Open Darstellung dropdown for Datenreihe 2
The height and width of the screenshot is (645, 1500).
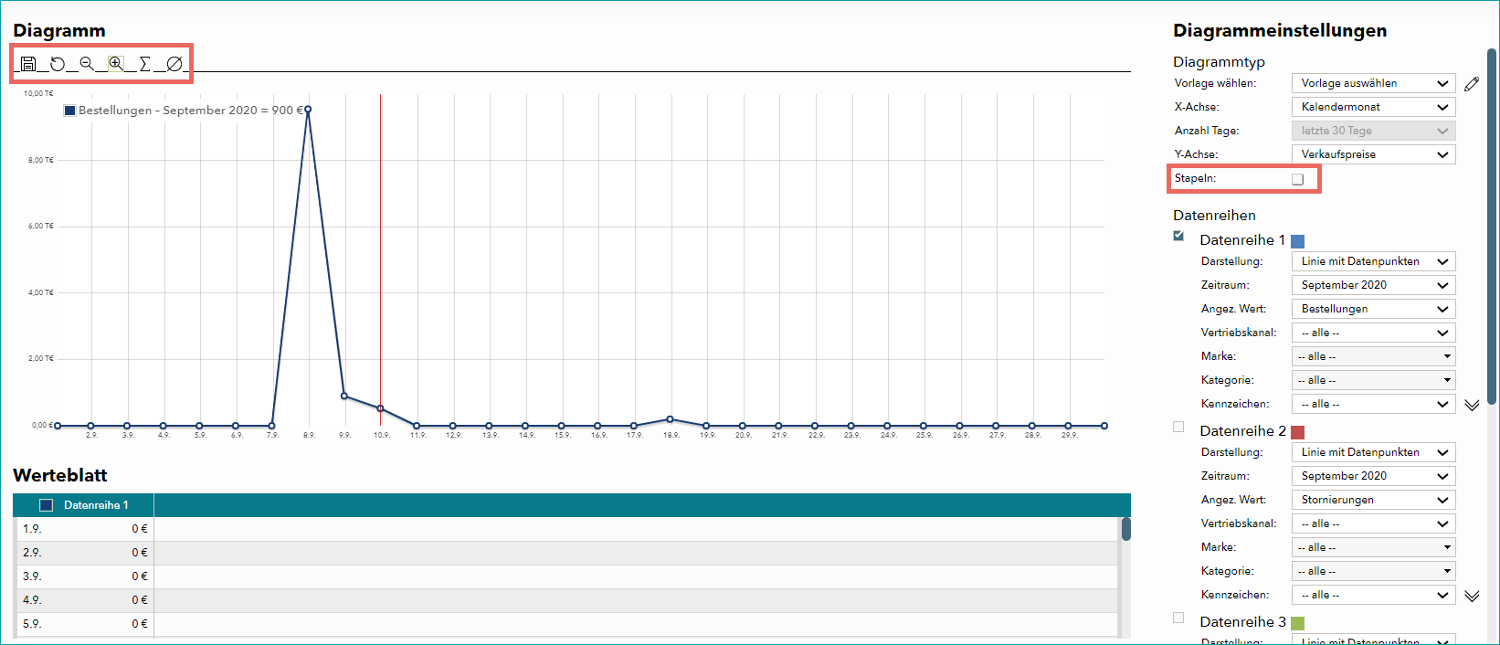pos(1373,452)
